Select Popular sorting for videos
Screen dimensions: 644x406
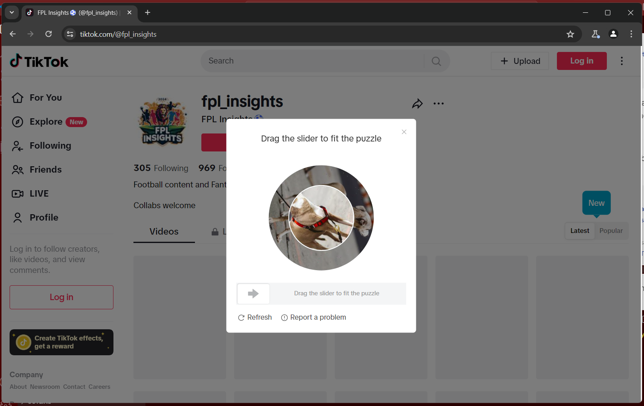coord(611,231)
